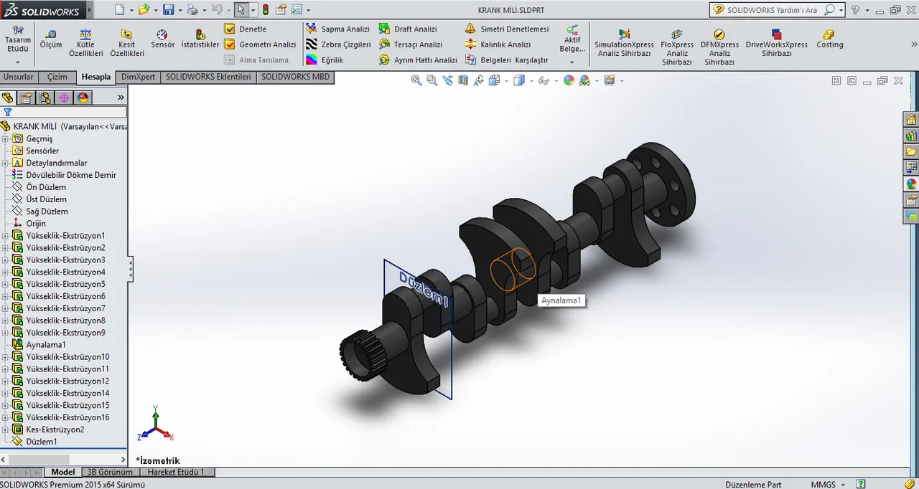The width and height of the screenshot is (919, 489).
Task: Open Edit Appearance color sphere icon
Action: 569,80
